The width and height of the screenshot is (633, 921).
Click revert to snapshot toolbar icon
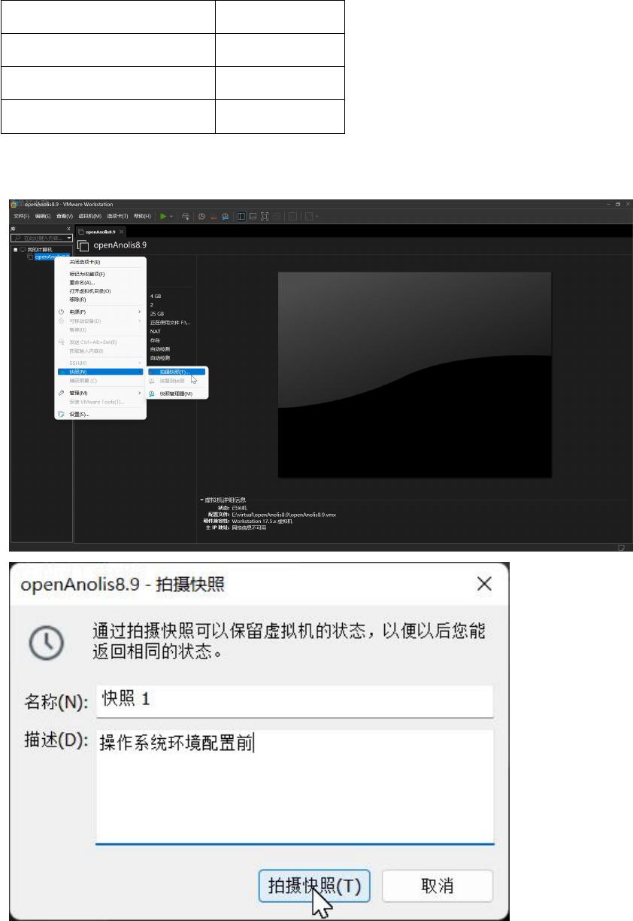pyautogui.click(x=214, y=216)
